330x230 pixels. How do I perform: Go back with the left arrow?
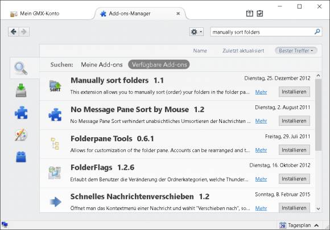pos(14,32)
